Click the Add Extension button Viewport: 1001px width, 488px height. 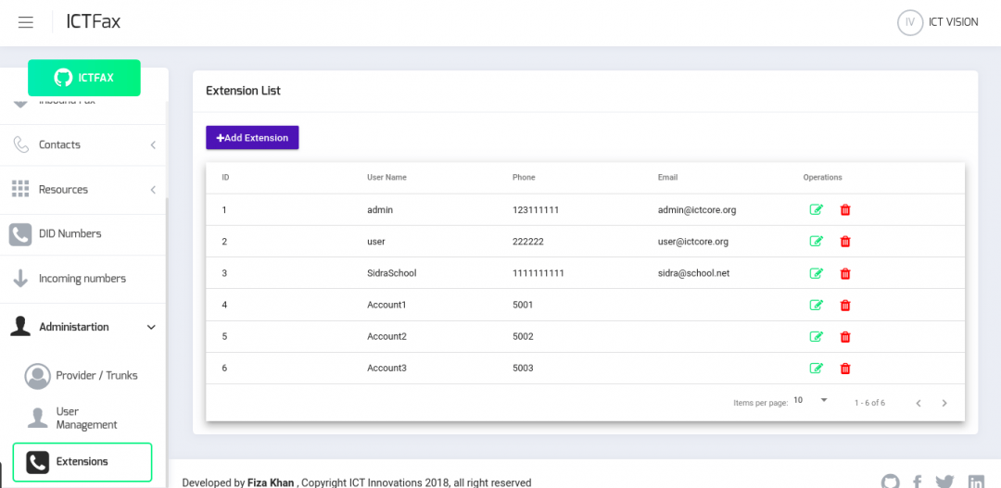(x=252, y=138)
